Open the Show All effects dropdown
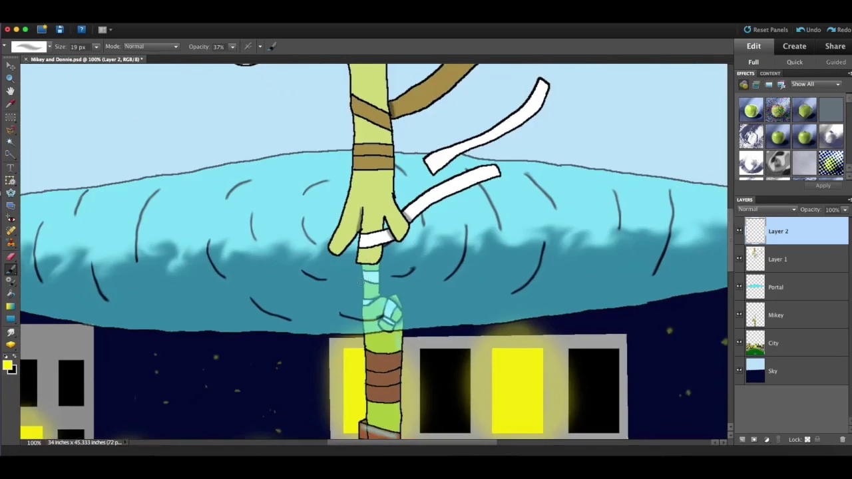Screen dimensions: 852x479 pyautogui.click(x=815, y=84)
